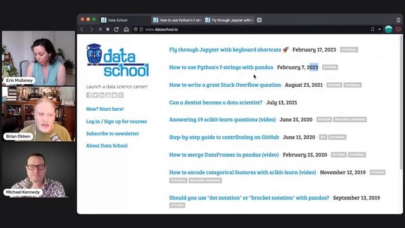Open the dropdown arrow next to bookmark icon
The height and width of the screenshot is (228, 405).
pyautogui.click(x=379, y=30)
